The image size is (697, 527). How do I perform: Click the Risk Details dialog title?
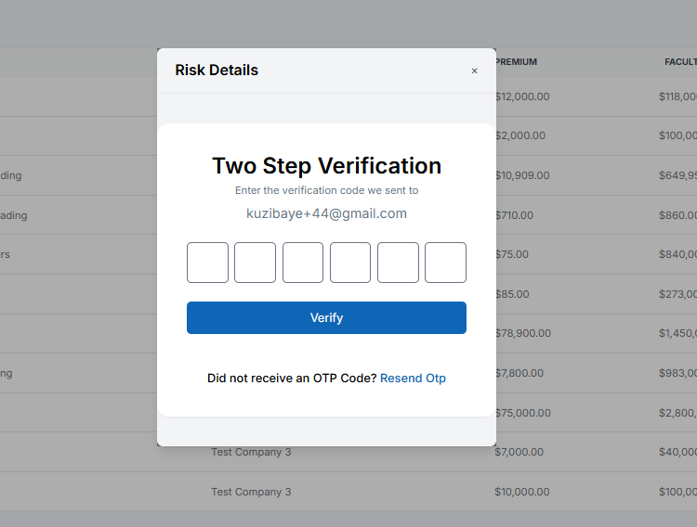pos(217,71)
